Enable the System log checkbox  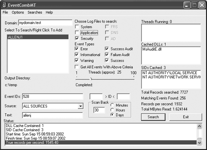77,27
